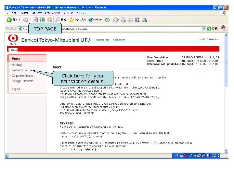The width and height of the screenshot is (234, 175).
Task: Click the URL address input field
Action: tap(112, 29)
